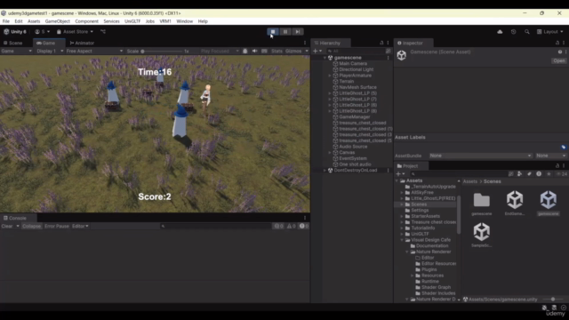Toggle the Game view shortcuts keyboard icon
569x320 pixels.
coord(264,52)
